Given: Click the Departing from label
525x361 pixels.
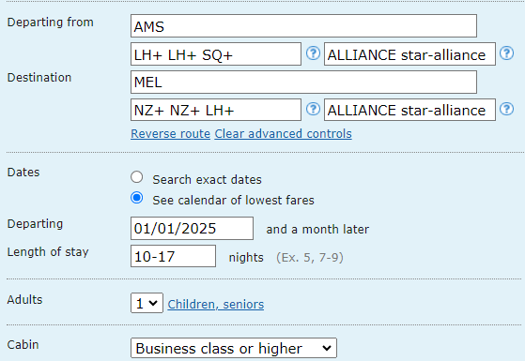Looking at the screenshot, I should pyautogui.click(x=50, y=23).
